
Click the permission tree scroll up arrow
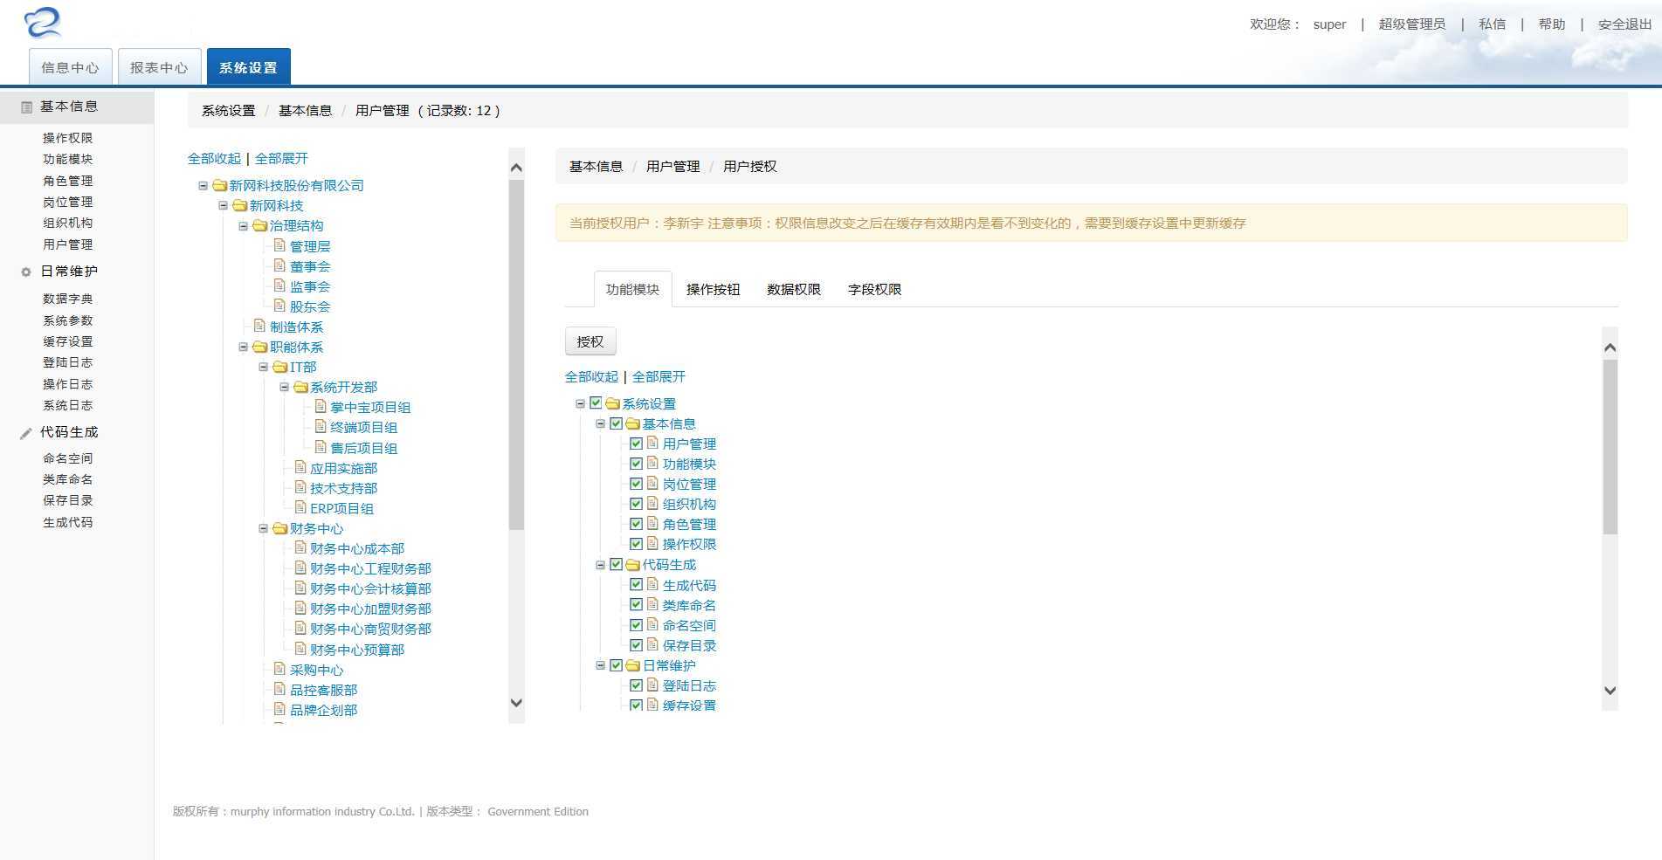pos(1610,347)
